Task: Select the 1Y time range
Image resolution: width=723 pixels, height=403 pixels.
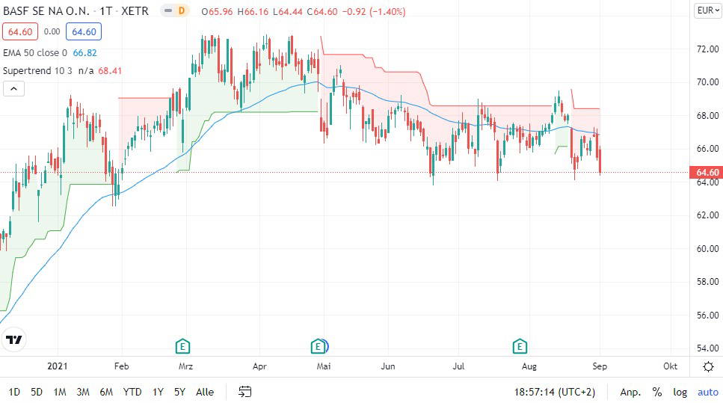Action: pos(159,392)
